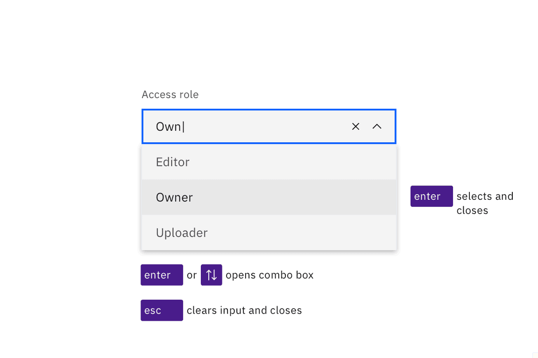Image resolution: width=538 pixels, height=358 pixels.
Task: Click the "clears input and closes" caption
Action: [x=244, y=310]
